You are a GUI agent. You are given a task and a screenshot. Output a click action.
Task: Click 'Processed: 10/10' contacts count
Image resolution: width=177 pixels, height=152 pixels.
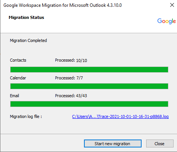coord(71,60)
